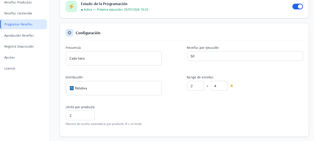Click the Reseñas por ejecución field
This screenshot has height=141, width=314.
pos(245,56)
